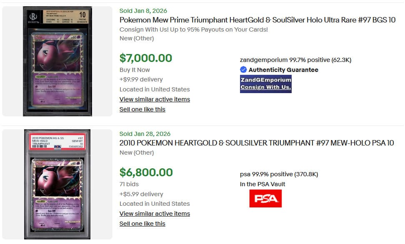Click the In the PSA Vault text

coord(262,184)
